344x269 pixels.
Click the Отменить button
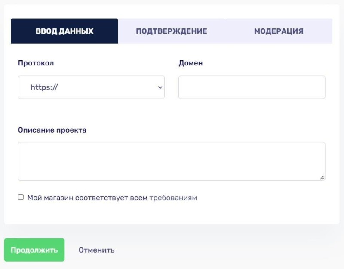(96, 250)
